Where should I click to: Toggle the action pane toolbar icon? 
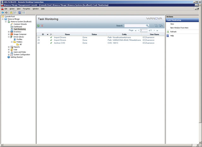coord(23,13)
